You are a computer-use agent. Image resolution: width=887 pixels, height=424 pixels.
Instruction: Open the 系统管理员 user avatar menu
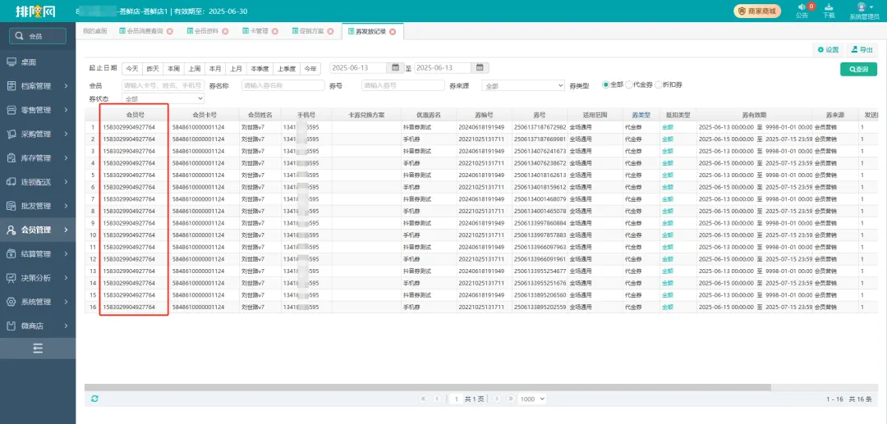(863, 7)
